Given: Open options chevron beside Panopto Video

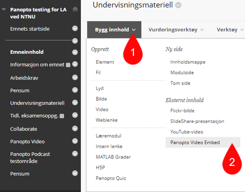Looking at the screenshot, I should click(75, 141).
